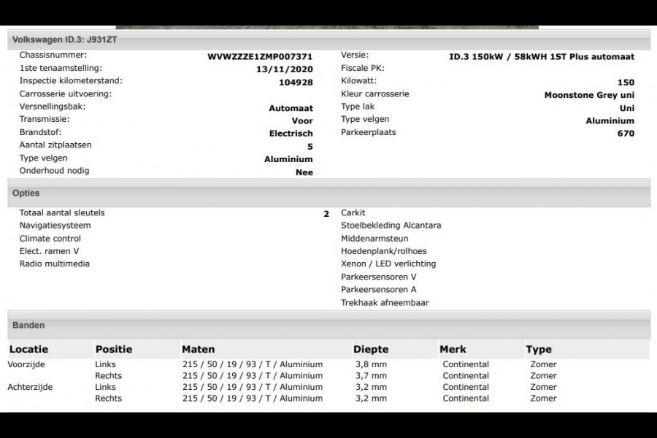
Task: Select the Voorzijde Links tire row
Action: (x=108, y=364)
